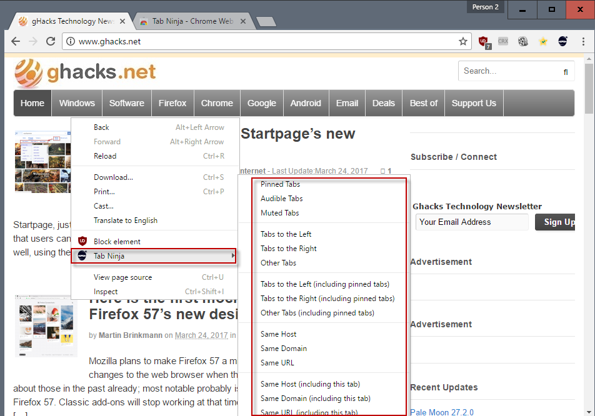The height and width of the screenshot is (416, 595).
Task: Open Chrome's three-dot menu
Action: (583, 41)
